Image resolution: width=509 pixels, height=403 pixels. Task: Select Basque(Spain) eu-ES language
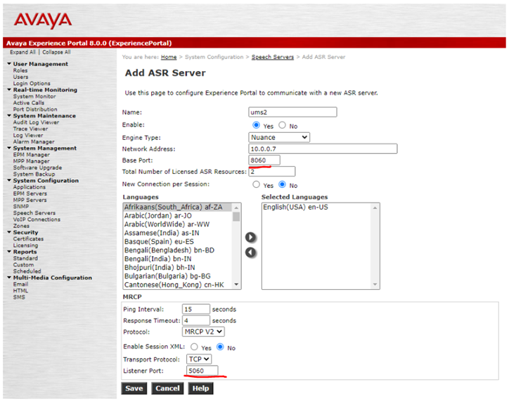click(x=159, y=242)
